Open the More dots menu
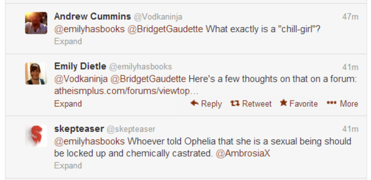371x180 pixels. (x=332, y=103)
